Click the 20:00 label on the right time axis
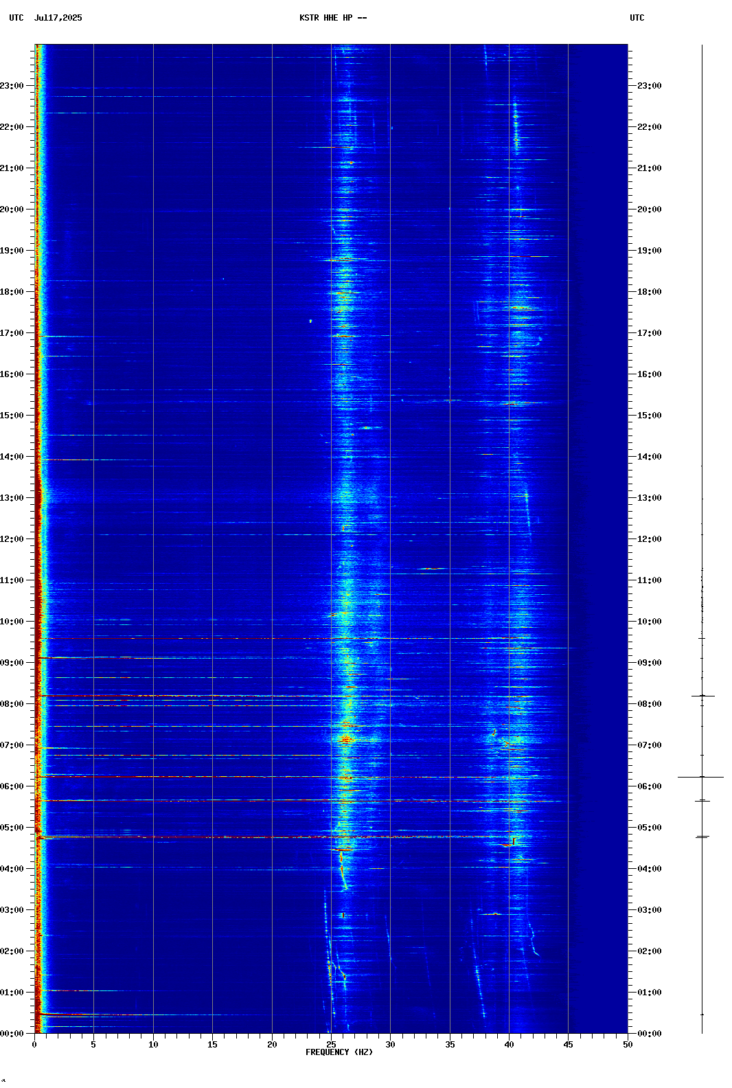Image resolution: width=732 pixels, height=1088 pixels. (650, 209)
